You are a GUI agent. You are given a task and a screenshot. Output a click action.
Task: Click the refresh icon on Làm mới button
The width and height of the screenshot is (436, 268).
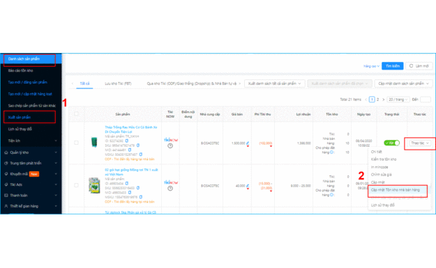(x=411, y=66)
